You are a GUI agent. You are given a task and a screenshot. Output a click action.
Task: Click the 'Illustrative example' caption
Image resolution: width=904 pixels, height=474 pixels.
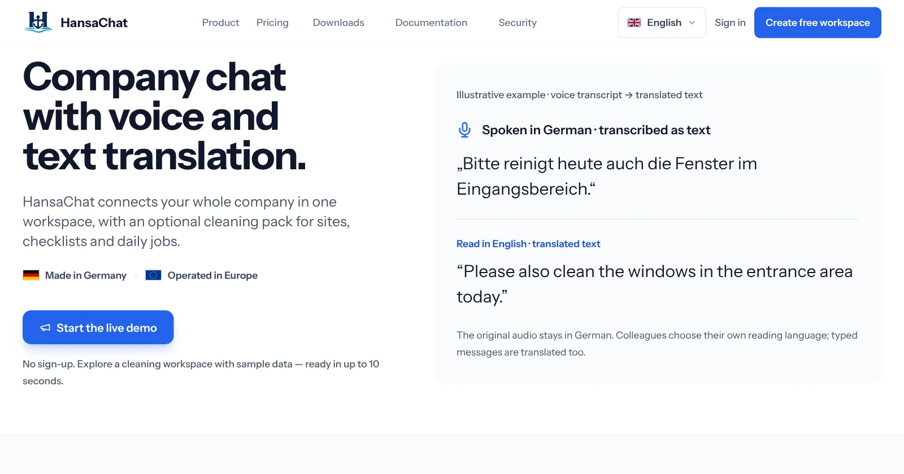[579, 95]
